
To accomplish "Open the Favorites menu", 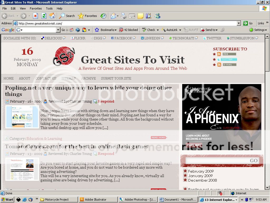I will pyautogui.click(x=36, y=8).
